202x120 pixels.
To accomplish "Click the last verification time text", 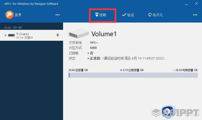I will tap(134, 58).
